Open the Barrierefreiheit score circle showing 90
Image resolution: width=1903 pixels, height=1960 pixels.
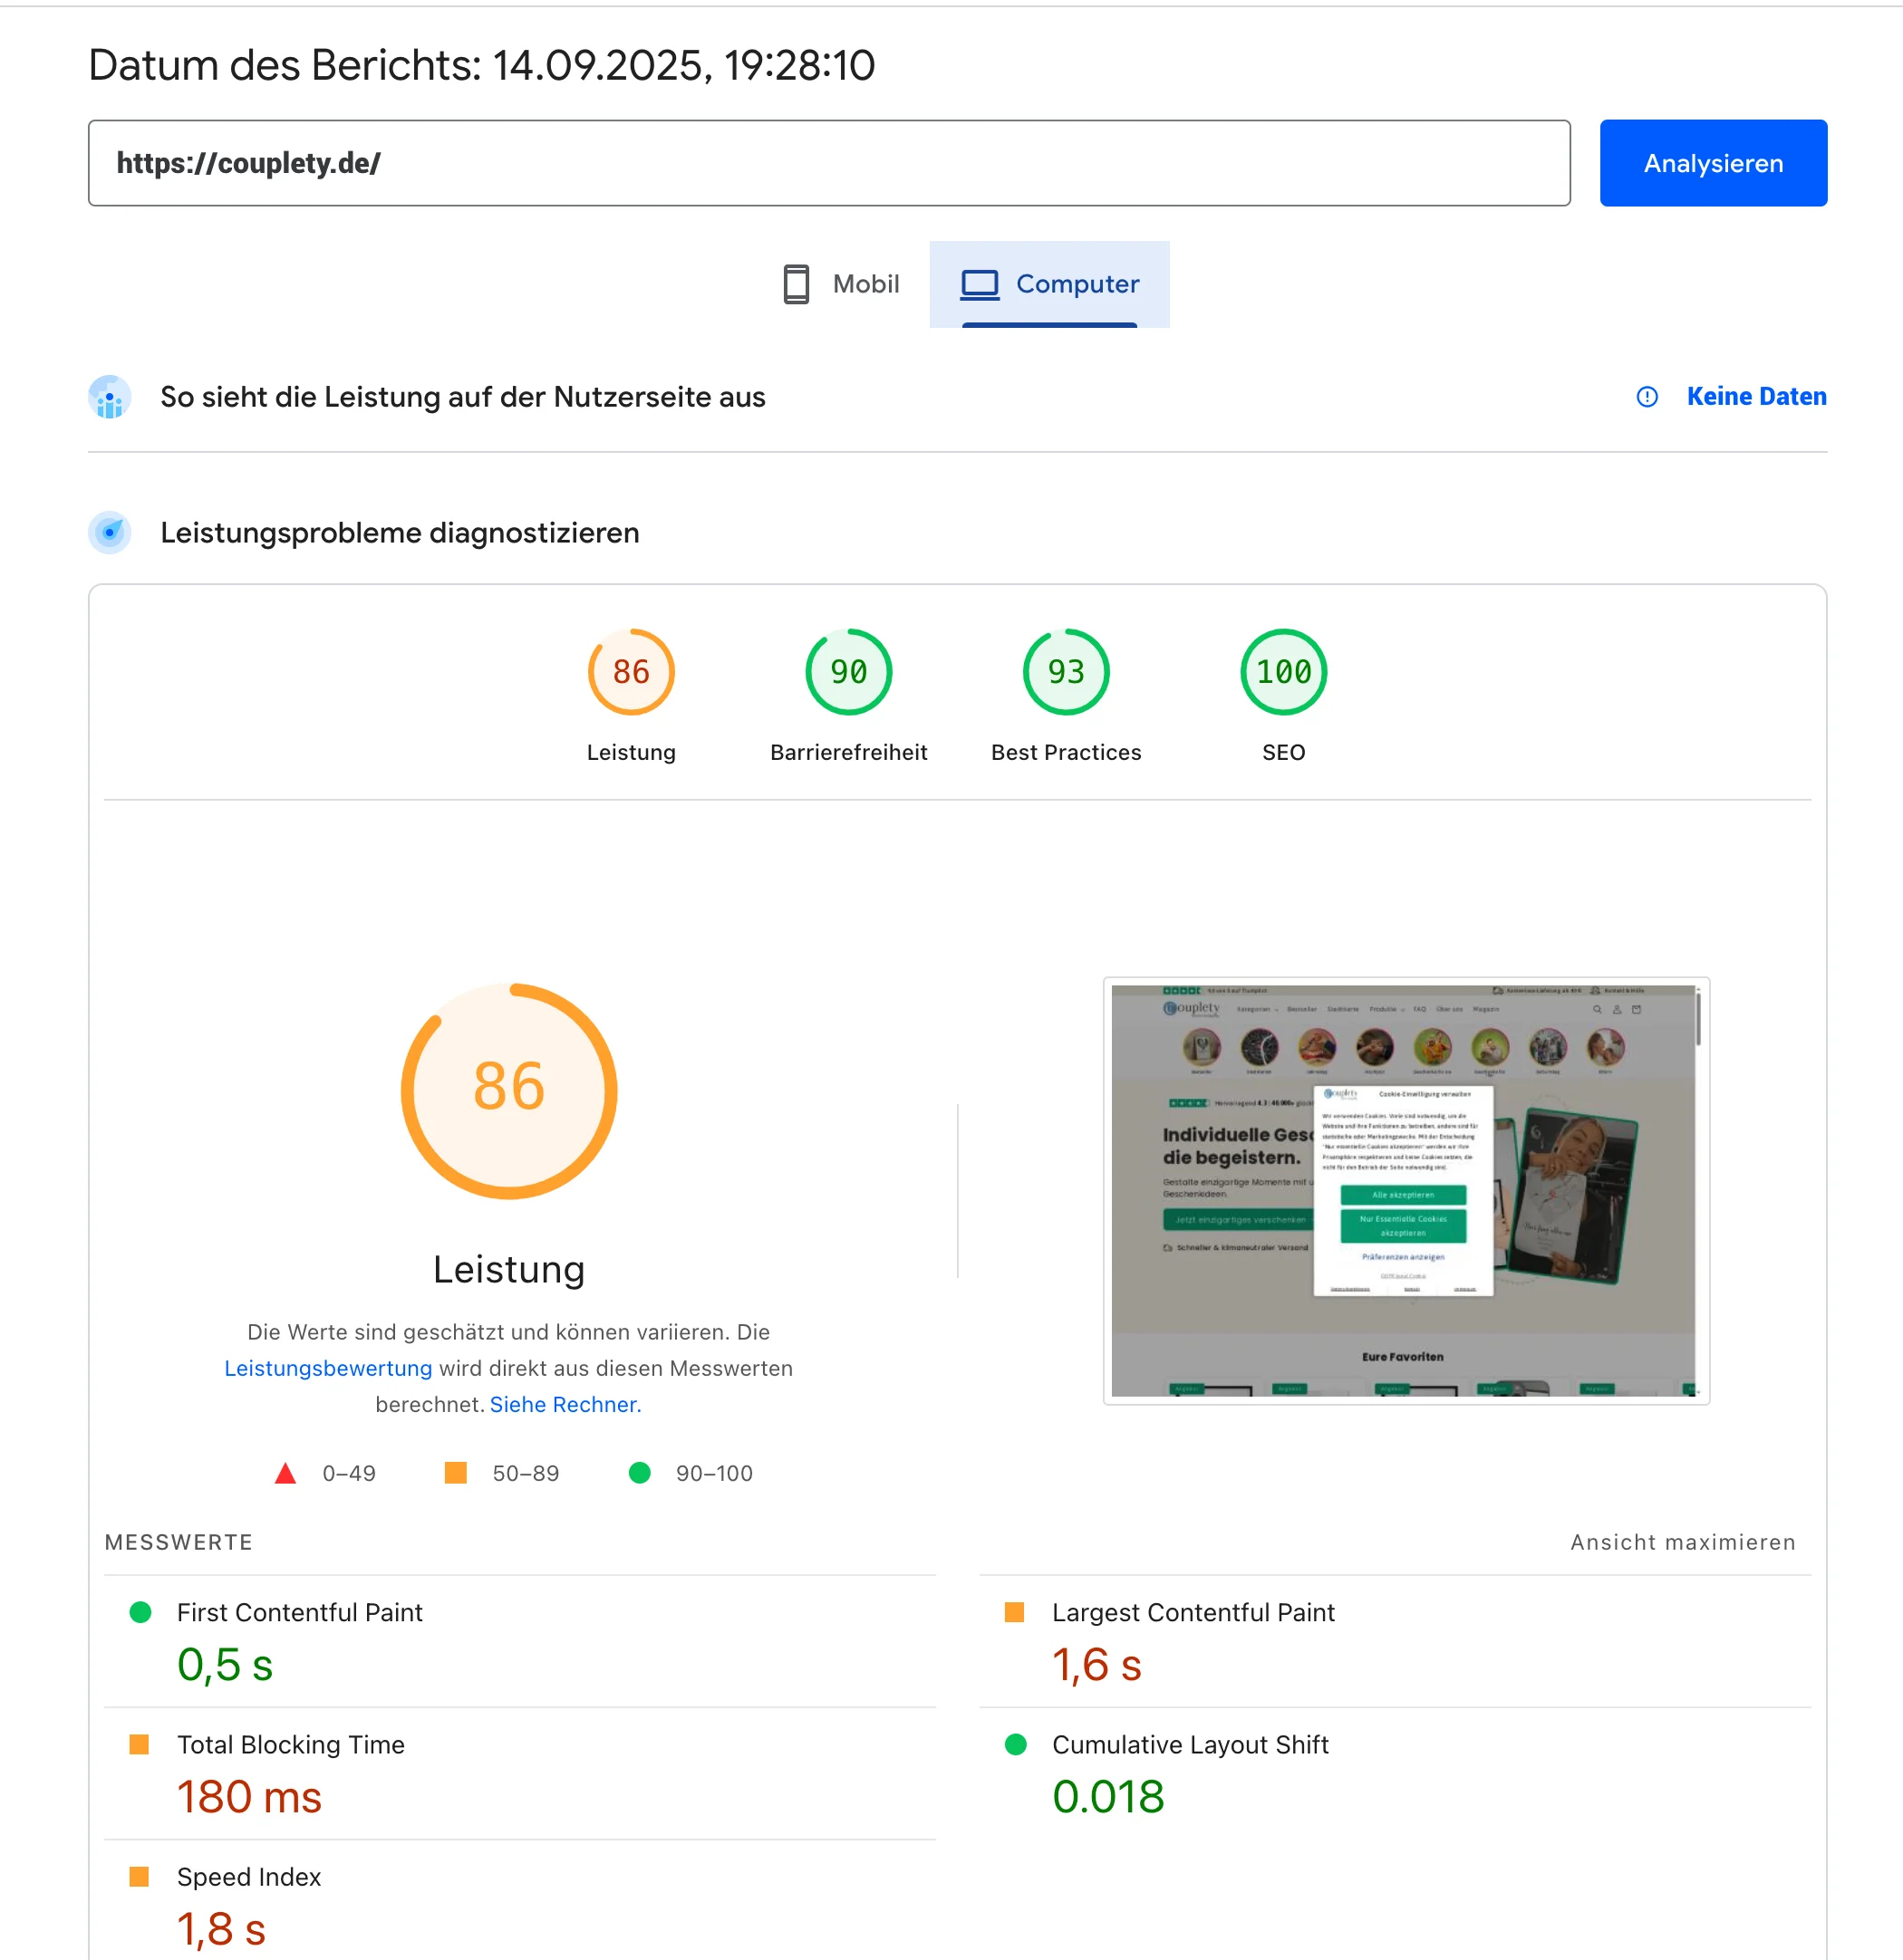click(x=847, y=672)
